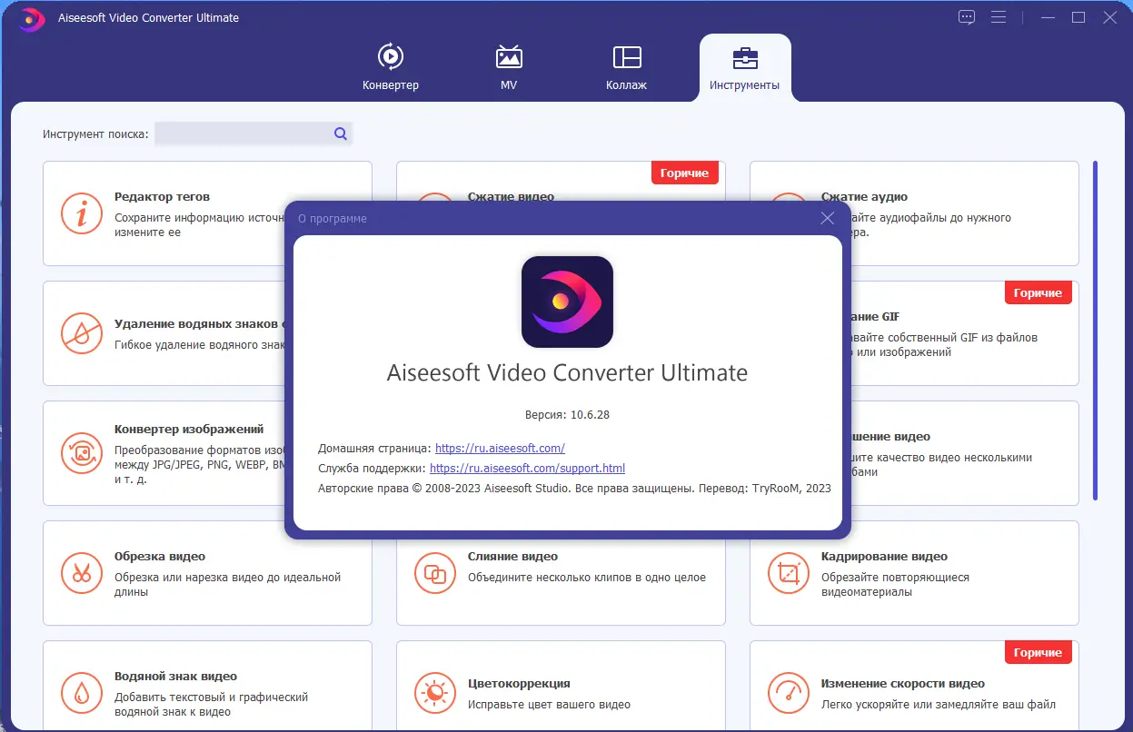Open the feedback chat icon in title bar
The image size is (1133, 732).
pos(967,17)
